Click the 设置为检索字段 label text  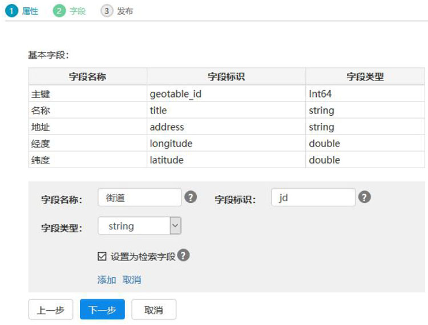tap(143, 257)
